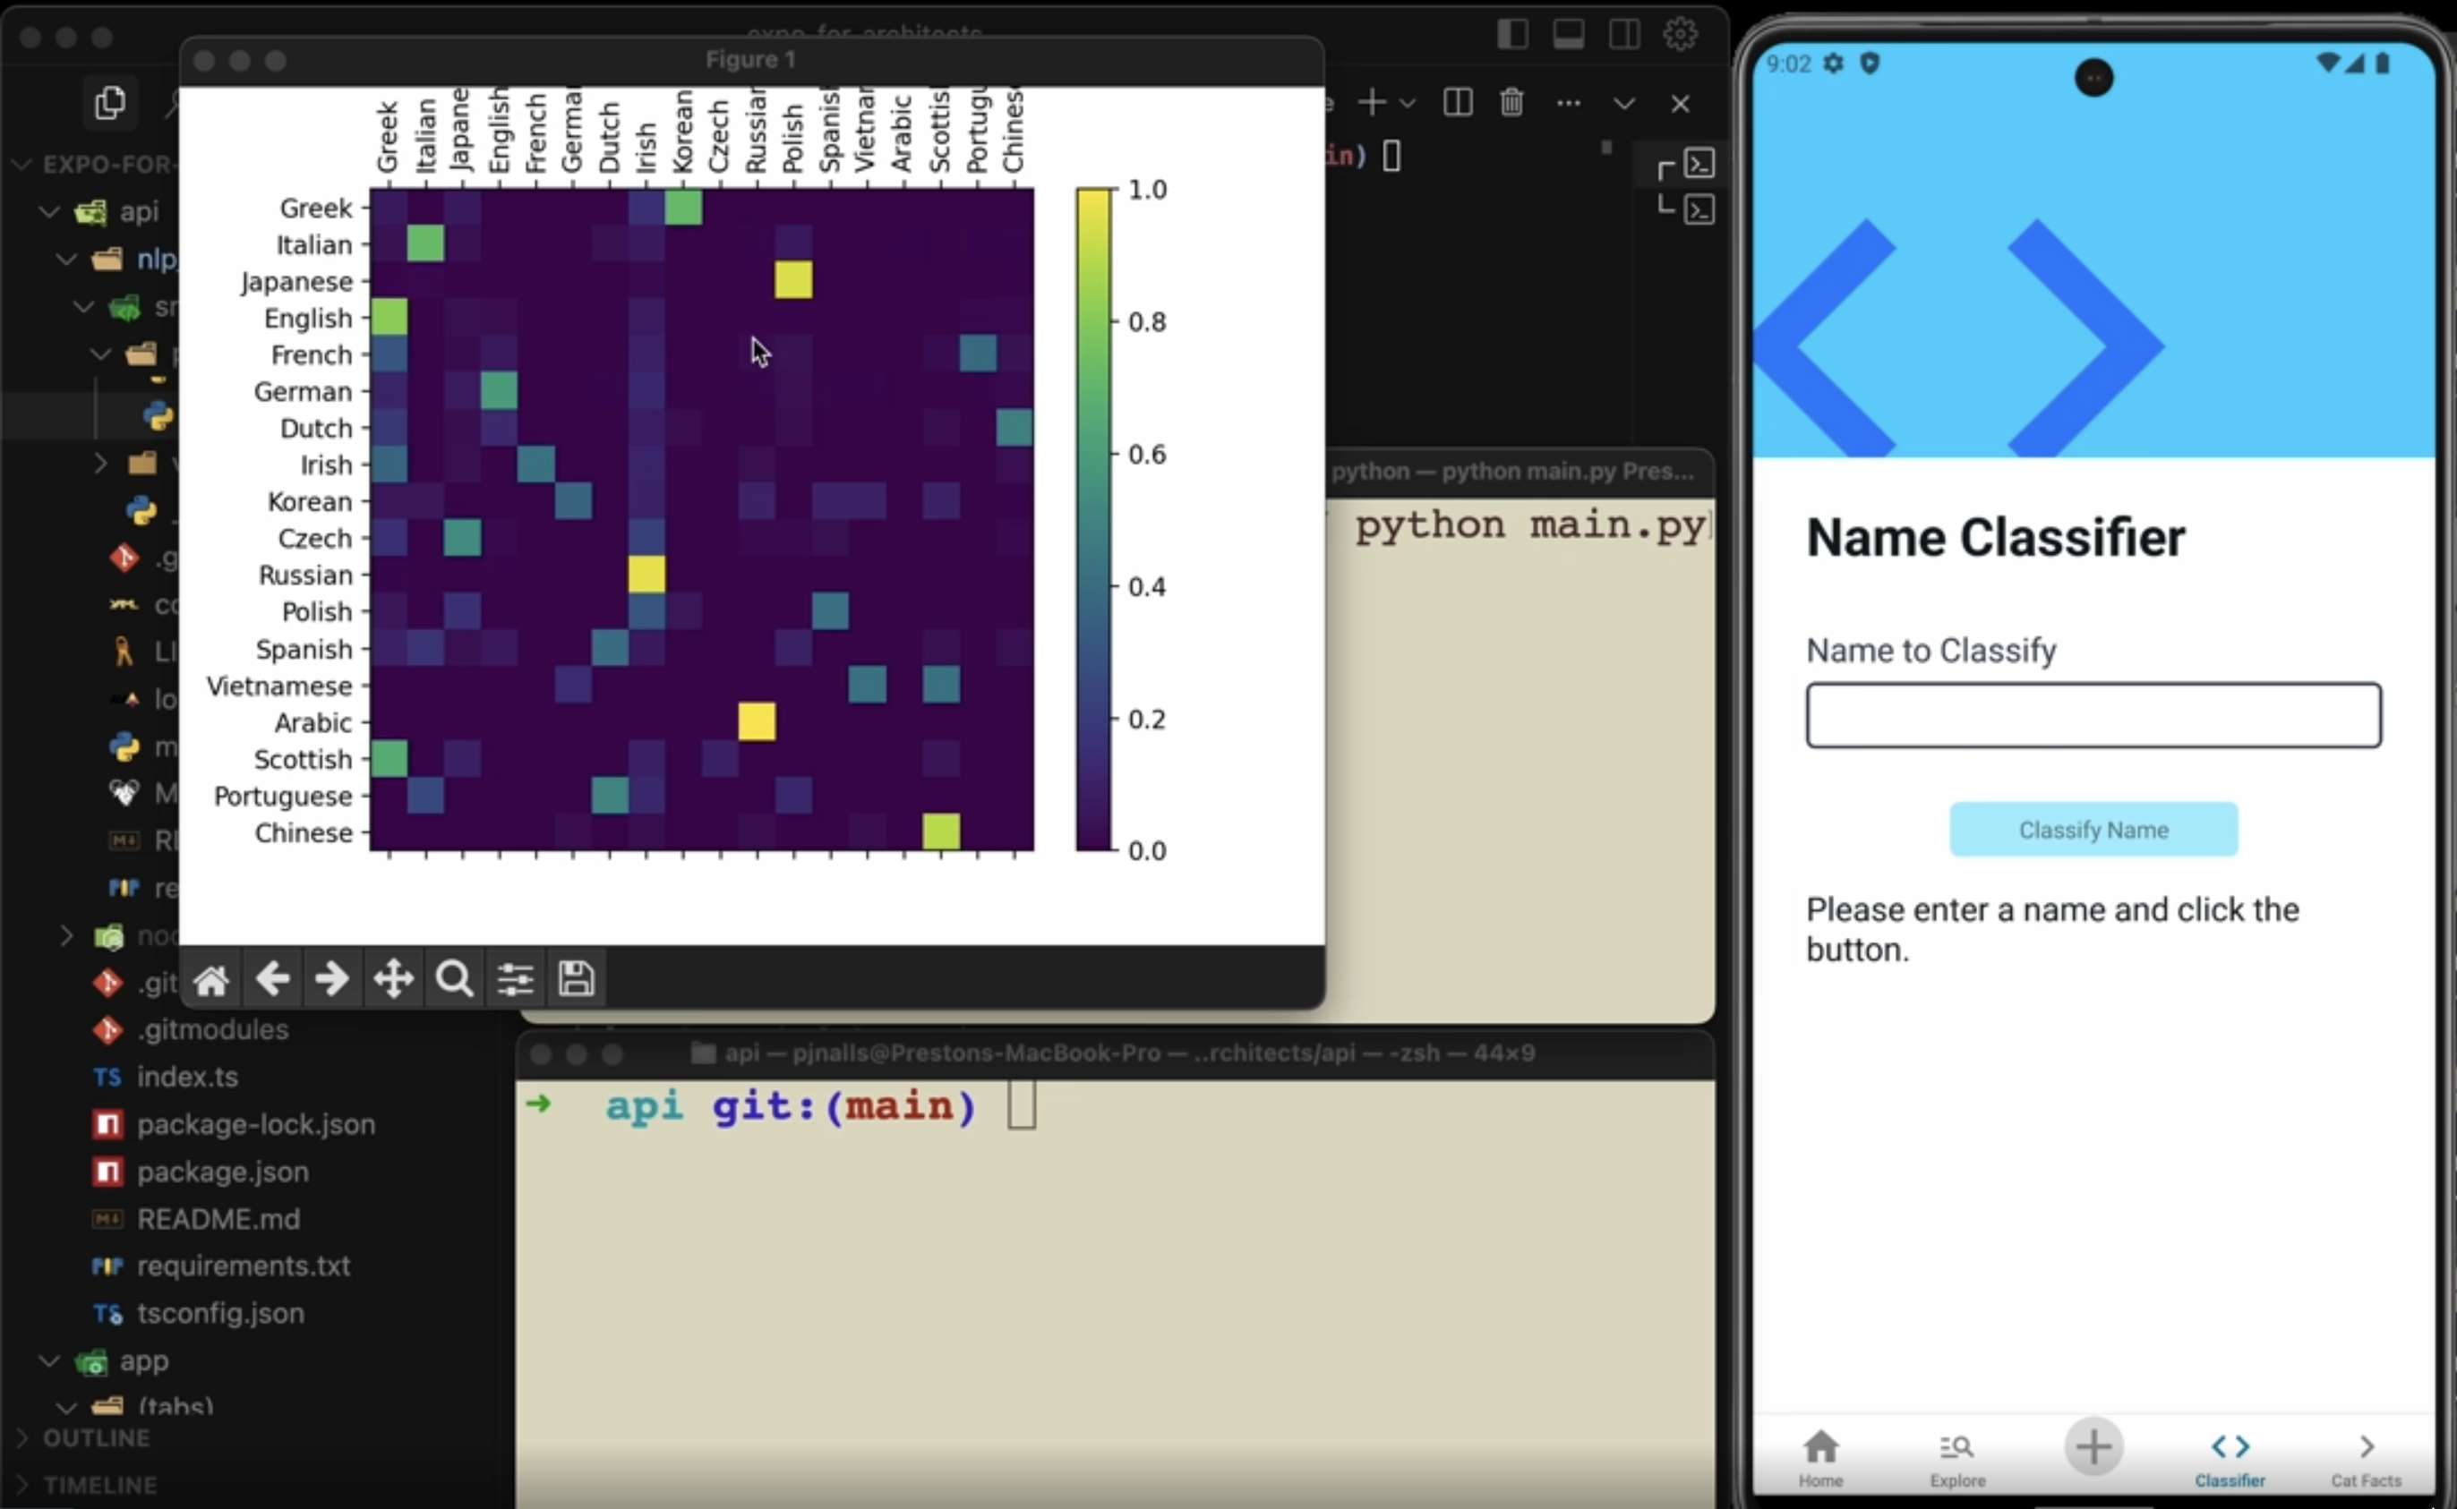Go Home in the phone bottom navigation
2457x1509 pixels.
pyautogui.click(x=1819, y=1457)
